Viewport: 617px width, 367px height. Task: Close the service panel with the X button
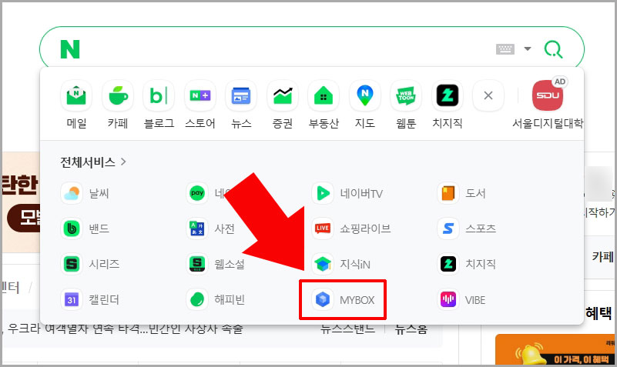point(488,95)
